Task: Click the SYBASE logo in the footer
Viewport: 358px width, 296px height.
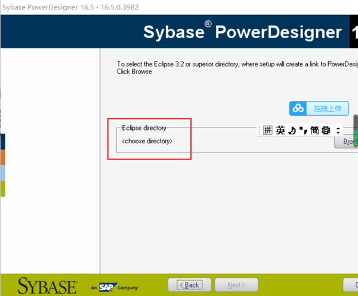Action: point(47,285)
